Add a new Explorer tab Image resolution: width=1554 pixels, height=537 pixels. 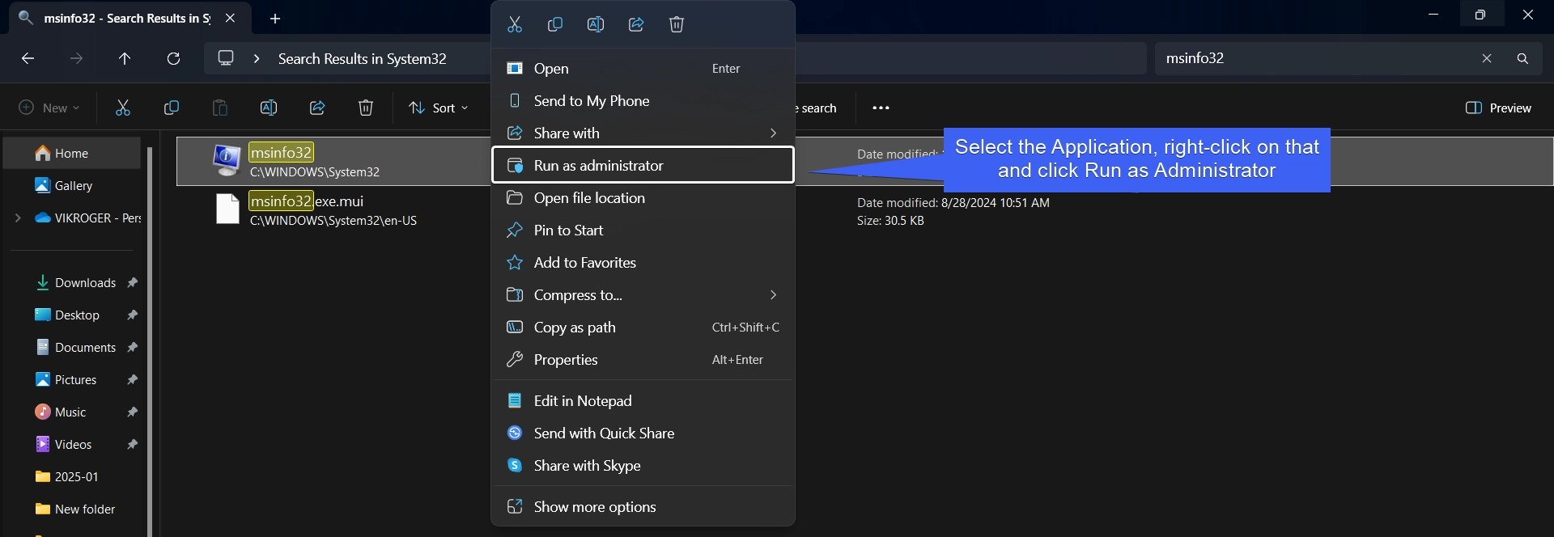coord(275,18)
